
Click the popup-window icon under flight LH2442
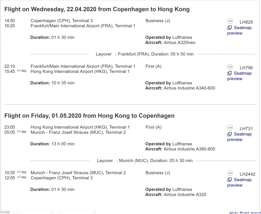click(x=229, y=180)
